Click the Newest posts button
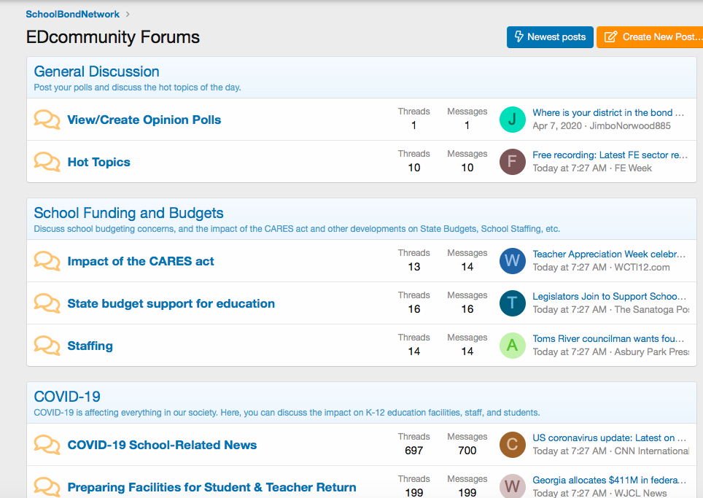Screen dimensions: 703x498 tap(550, 36)
